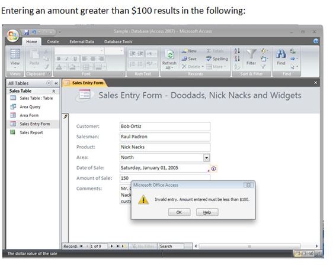This screenshot has height=266, width=333.
Task: Click New record in Records group
Action: [189, 51]
